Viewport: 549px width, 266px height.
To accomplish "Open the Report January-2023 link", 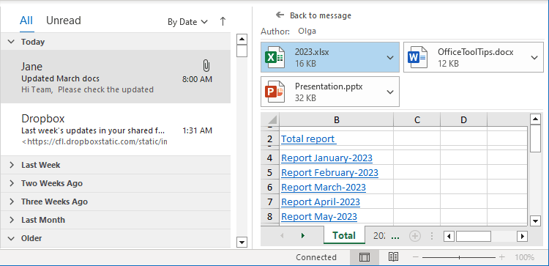I will [x=326, y=158].
